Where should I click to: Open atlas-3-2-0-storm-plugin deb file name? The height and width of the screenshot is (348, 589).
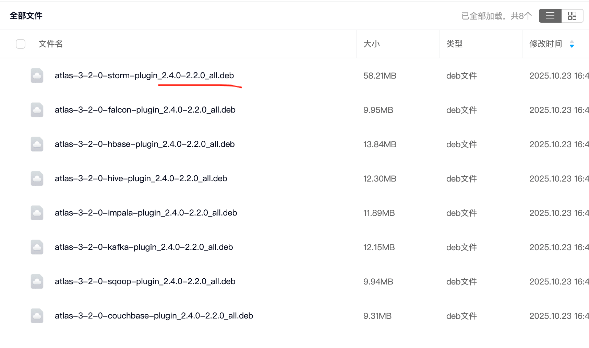click(144, 76)
